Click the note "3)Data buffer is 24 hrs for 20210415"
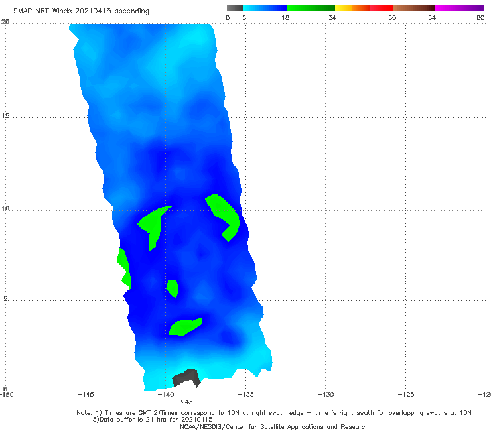The image size is (491, 431). (x=153, y=420)
